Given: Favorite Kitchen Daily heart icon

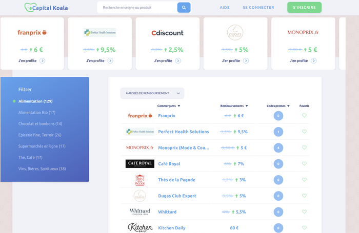Looking at the screenshot, I should [304, 227].
